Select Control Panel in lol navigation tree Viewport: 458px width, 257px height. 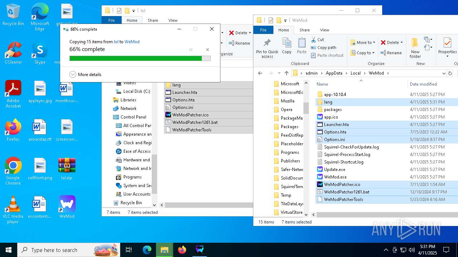pos(133,117)
